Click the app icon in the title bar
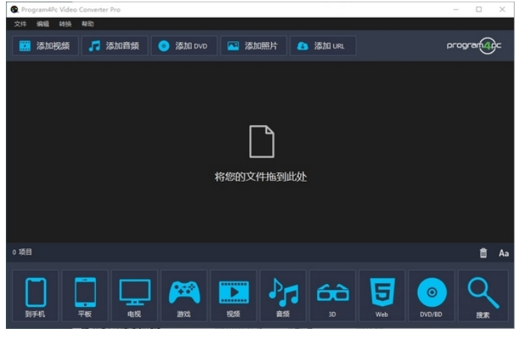 14,10
